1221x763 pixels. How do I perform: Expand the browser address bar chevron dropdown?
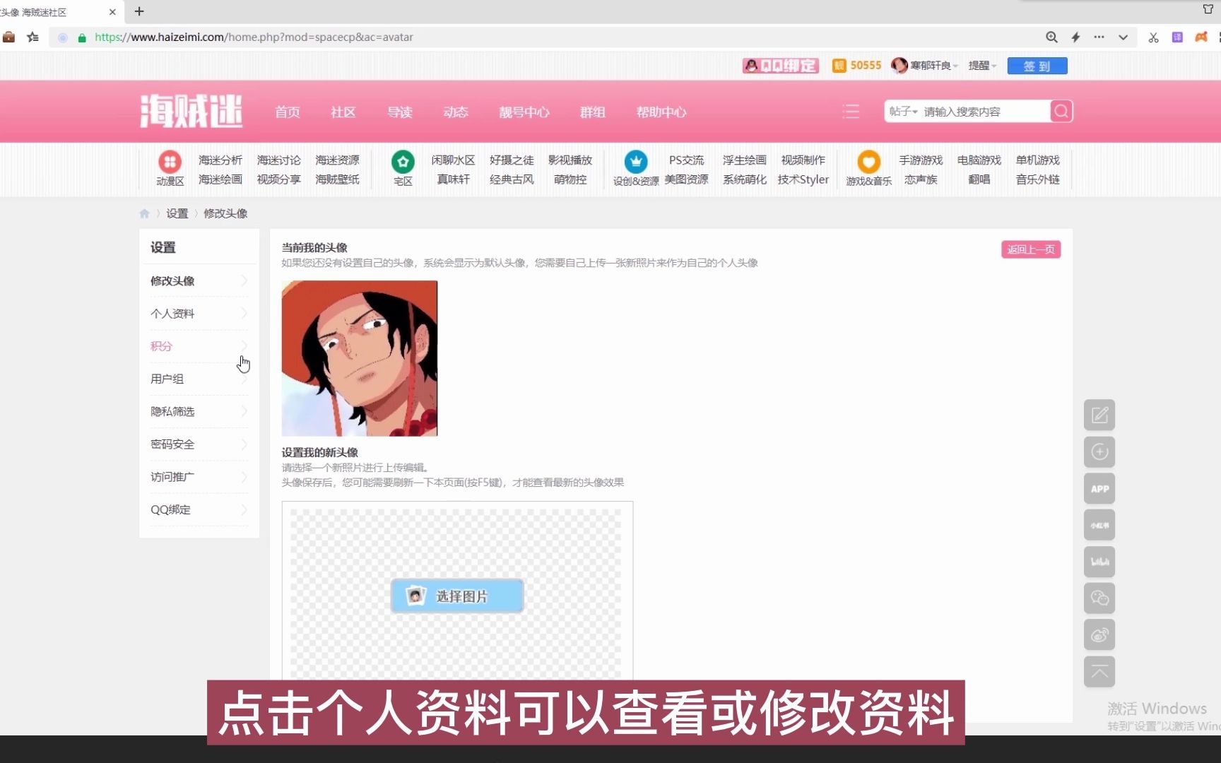1123,37
